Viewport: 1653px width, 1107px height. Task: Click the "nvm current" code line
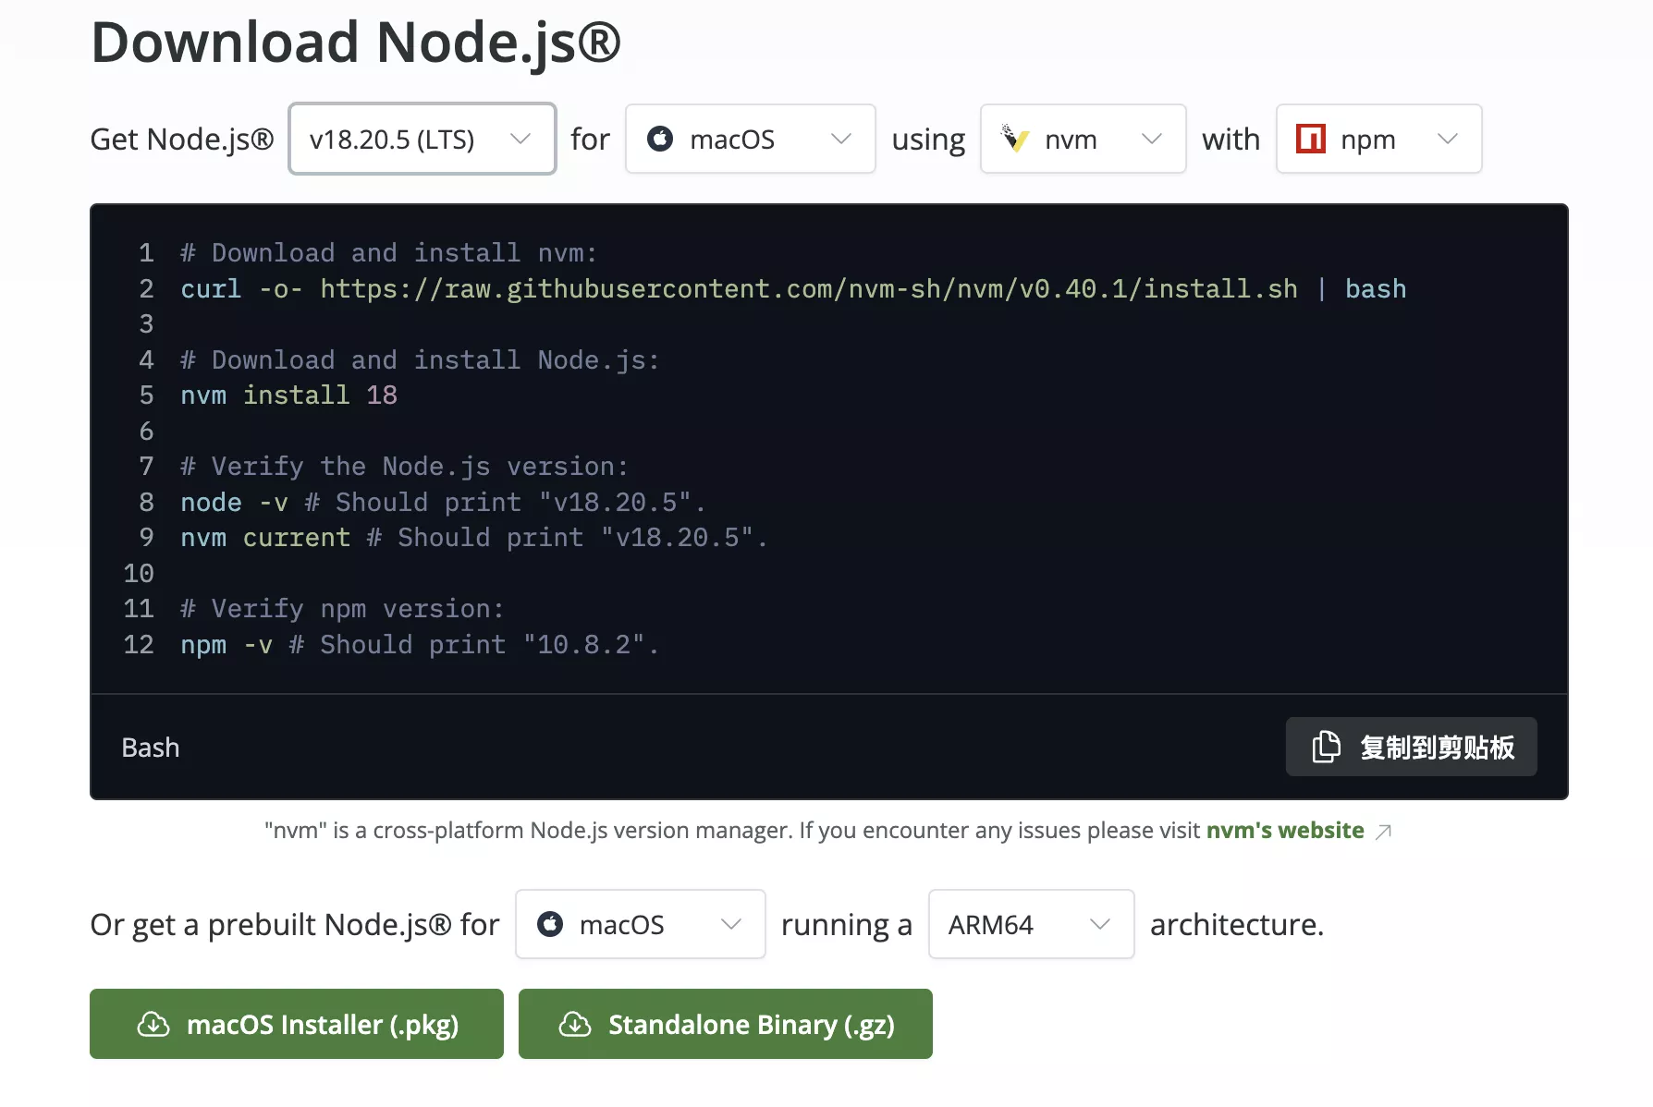[x=473, y=538]
